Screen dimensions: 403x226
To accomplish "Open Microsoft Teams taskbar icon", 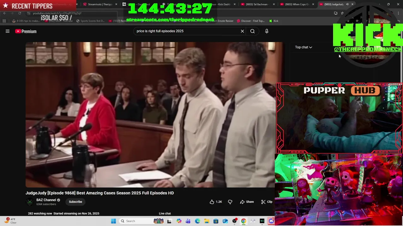I will [x=188, y=221].
